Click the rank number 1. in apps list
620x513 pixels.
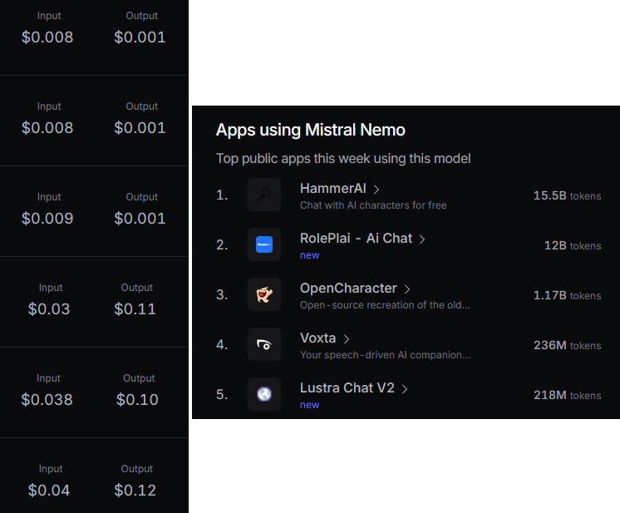tap(222, 195)
